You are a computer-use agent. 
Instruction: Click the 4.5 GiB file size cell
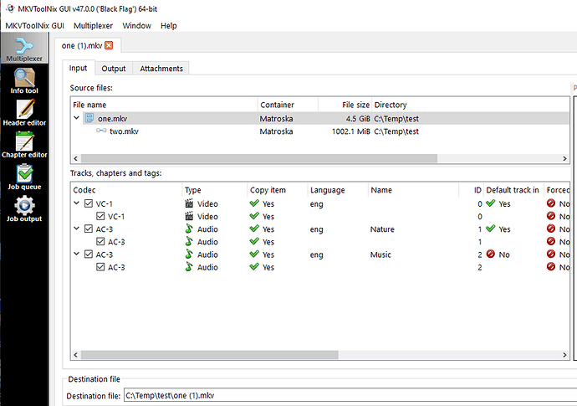pos(358,119)
